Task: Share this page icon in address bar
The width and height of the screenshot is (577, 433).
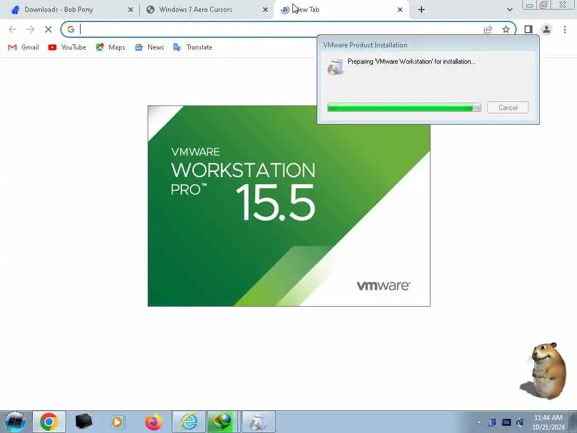Action: pos(488,29)
